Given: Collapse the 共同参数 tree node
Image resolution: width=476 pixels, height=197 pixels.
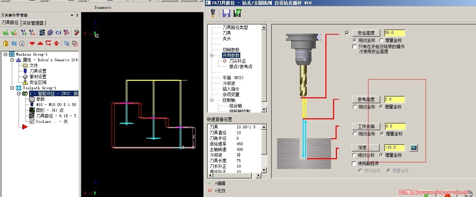Looking at the screenshot, I should point(212,55).
